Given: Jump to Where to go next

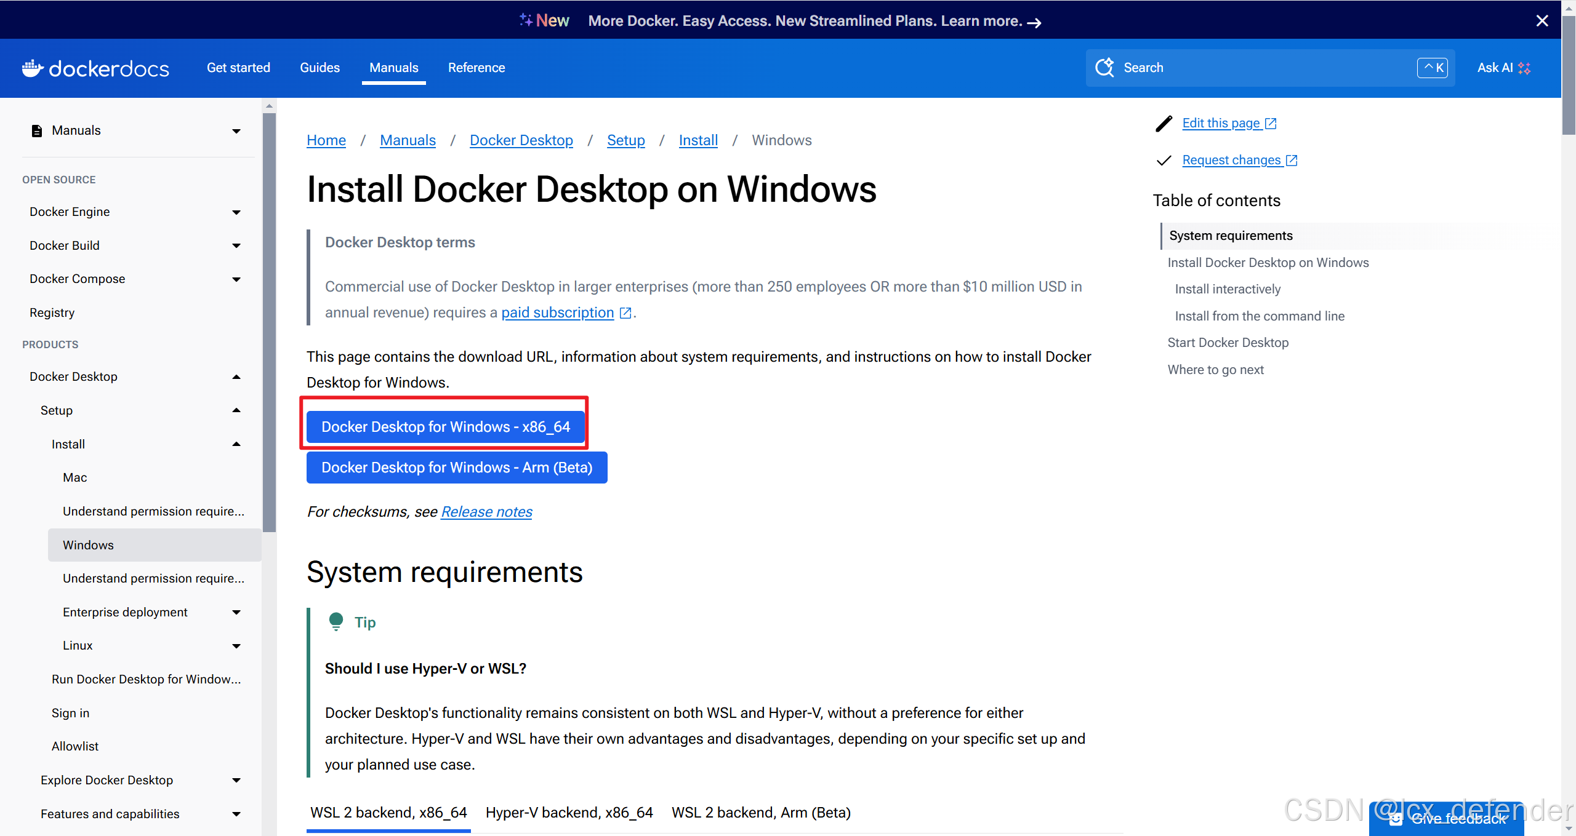Looking at the screenshot, I should pyautogui.click(x=1216, y=370).
